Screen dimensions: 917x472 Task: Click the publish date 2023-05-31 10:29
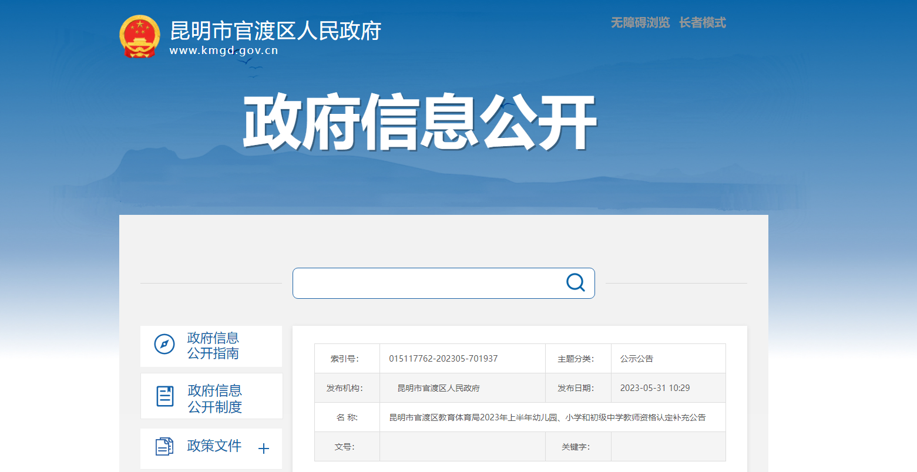click(654, 388)
